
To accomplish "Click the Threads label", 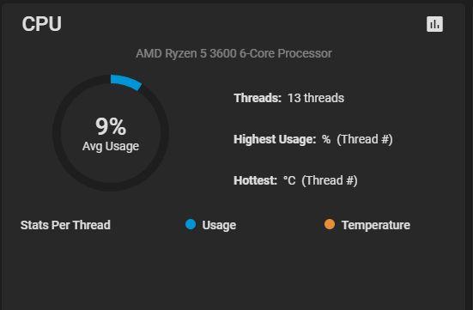I will 258,98.
